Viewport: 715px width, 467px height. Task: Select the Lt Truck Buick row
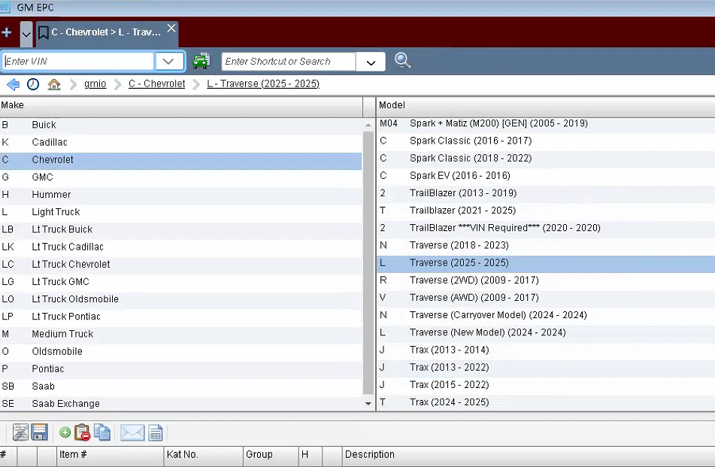pos(181,229)
